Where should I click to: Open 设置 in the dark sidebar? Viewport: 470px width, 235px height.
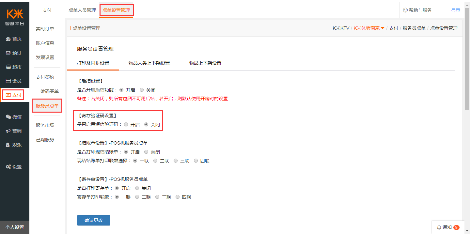click(x=14, y=167)
